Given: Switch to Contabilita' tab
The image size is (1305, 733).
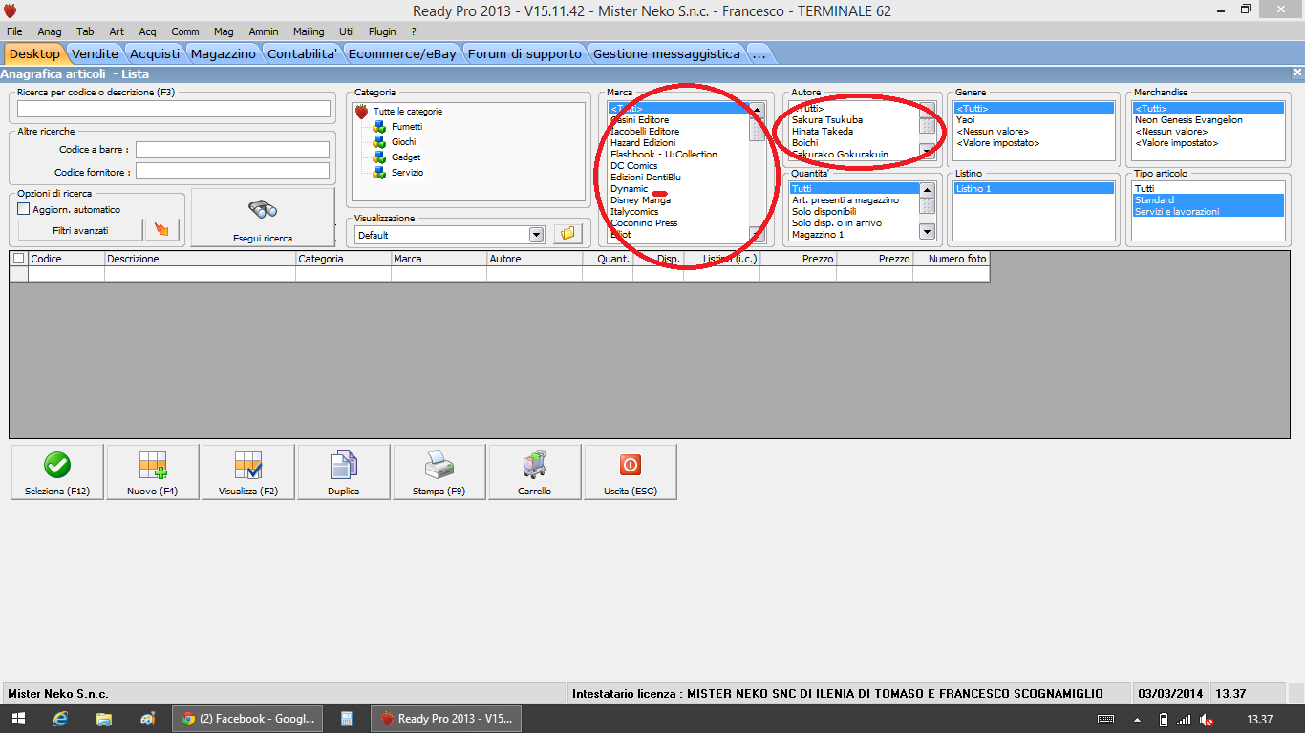Looking at the screenshot, I should click(302, 54).
